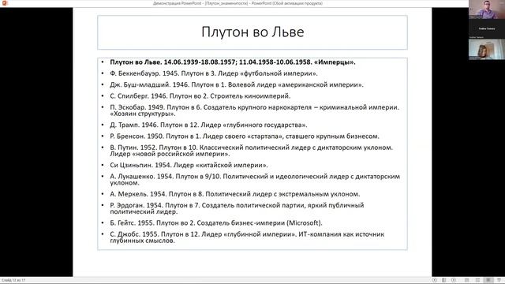Click the bullet "Р. Бренсон. 1950"
505x284 pixels.
tap(245, 136)
